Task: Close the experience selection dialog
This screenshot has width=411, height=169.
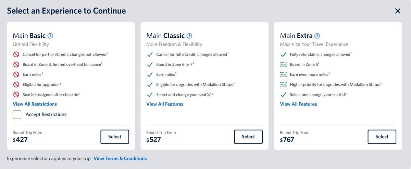Action: click(x=398, y=11)
